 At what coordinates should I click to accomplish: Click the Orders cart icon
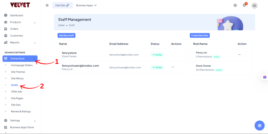point(6,29)
